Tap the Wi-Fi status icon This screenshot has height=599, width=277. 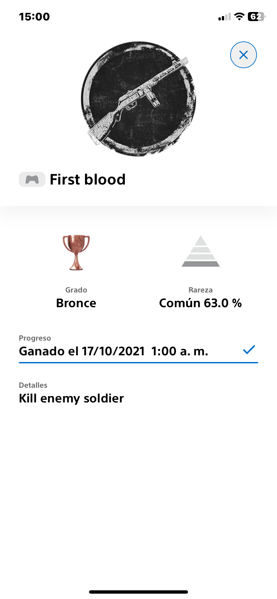pos(239,17)
